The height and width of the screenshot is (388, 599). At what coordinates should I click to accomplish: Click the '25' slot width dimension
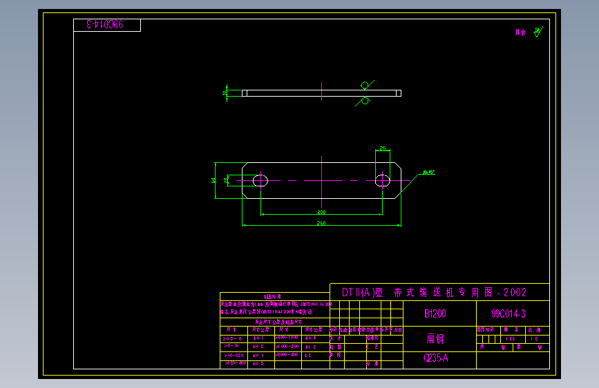(x=383, y=148)
